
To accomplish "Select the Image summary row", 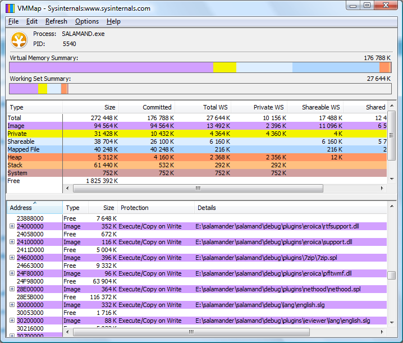I will click(197, 126).
